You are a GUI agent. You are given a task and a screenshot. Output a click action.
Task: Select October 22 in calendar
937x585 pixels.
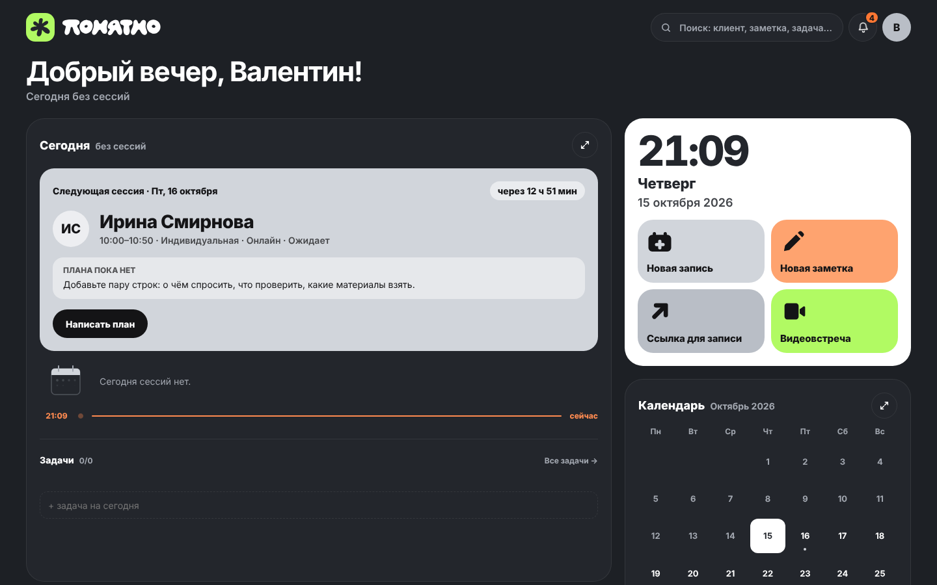(x=768, y=573)
